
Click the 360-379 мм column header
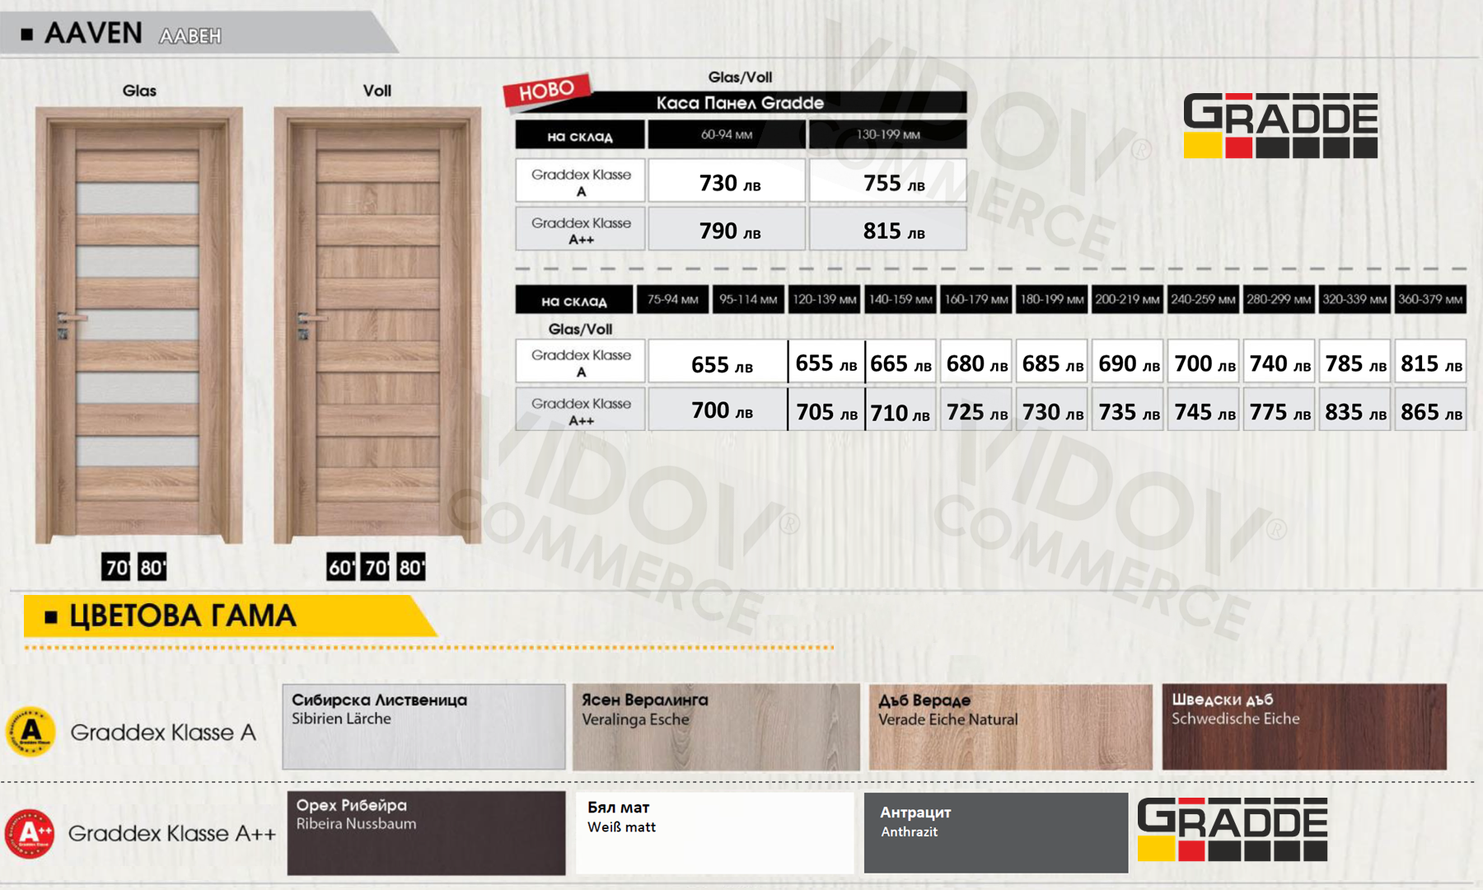click(1430, 299)
